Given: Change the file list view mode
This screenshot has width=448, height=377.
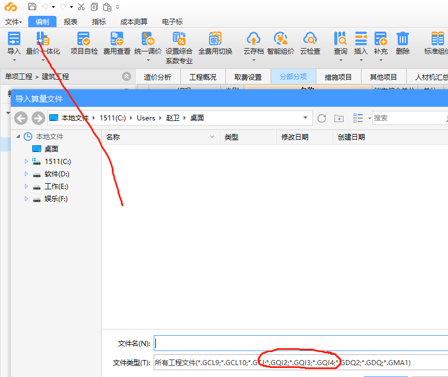Looking at the screenshot, I should pos(358,118).
